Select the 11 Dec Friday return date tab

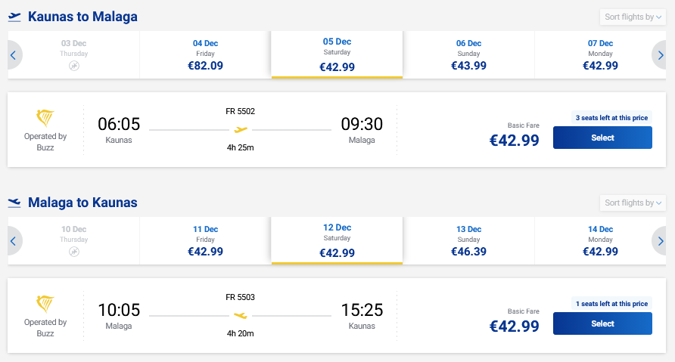pos(205,241)
